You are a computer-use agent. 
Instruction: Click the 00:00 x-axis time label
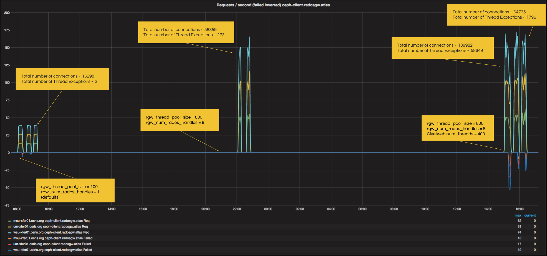[x=268, y=209]
